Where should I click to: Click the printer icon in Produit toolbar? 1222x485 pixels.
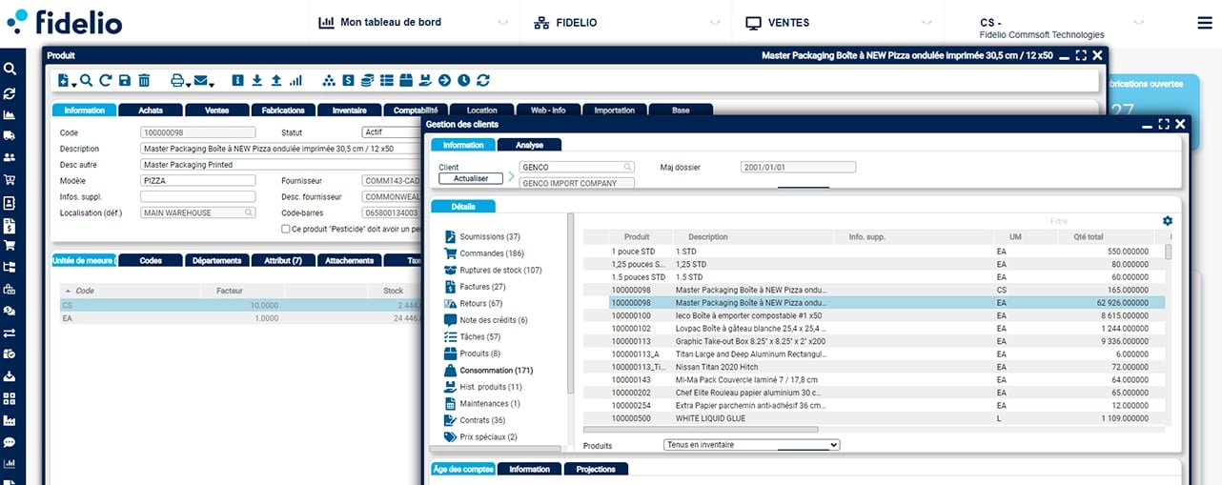point(176,80)
